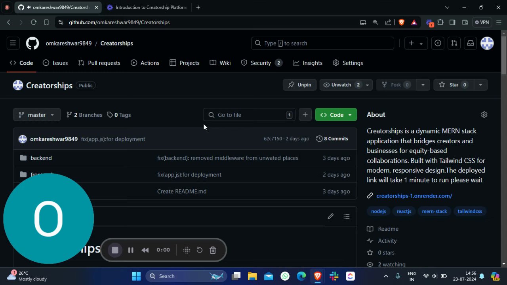This screenshot has height=285, width=507.
Task: Click the README edit pencil icon
Action: click(x=331, y=216)
